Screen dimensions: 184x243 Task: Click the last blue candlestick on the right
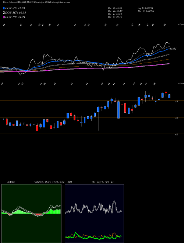tap(169, 96)
